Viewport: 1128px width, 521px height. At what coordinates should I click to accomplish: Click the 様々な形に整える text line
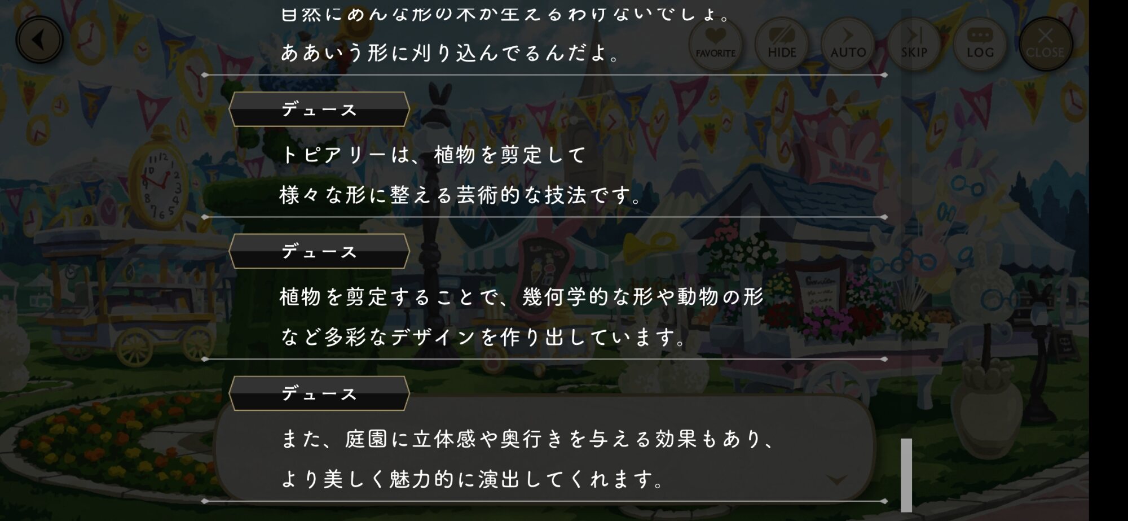(x=461, y=195)
